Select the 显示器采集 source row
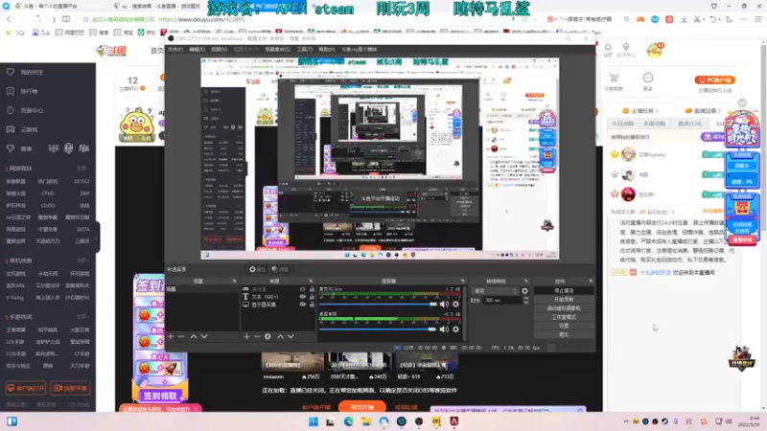Viewport: 767px width, 431px height. [277, 305]
